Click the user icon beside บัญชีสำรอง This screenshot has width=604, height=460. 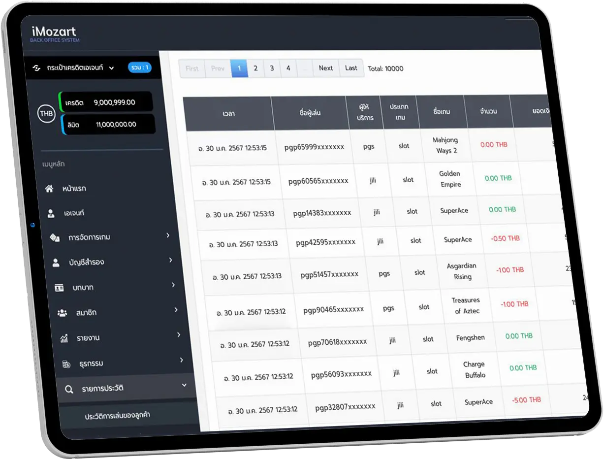point(56,263)
